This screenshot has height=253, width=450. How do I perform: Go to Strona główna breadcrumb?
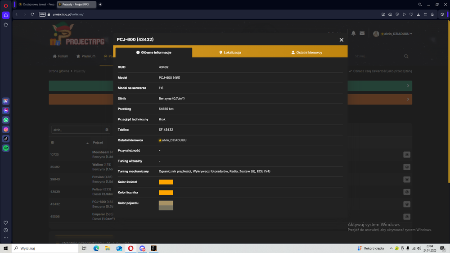click(59, 71)
